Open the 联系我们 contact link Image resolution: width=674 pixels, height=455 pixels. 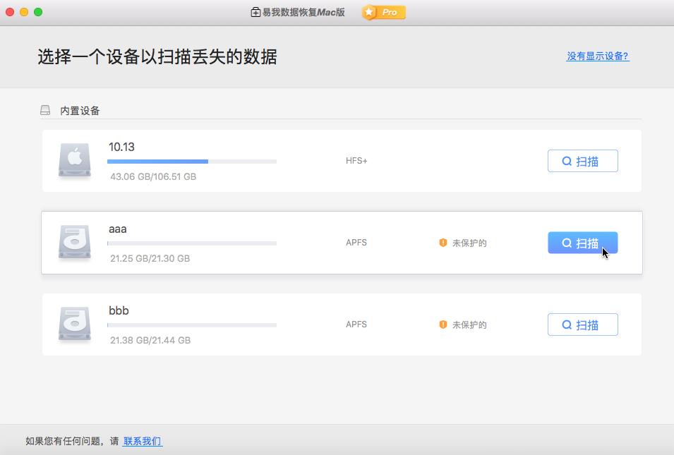[142, 440]
